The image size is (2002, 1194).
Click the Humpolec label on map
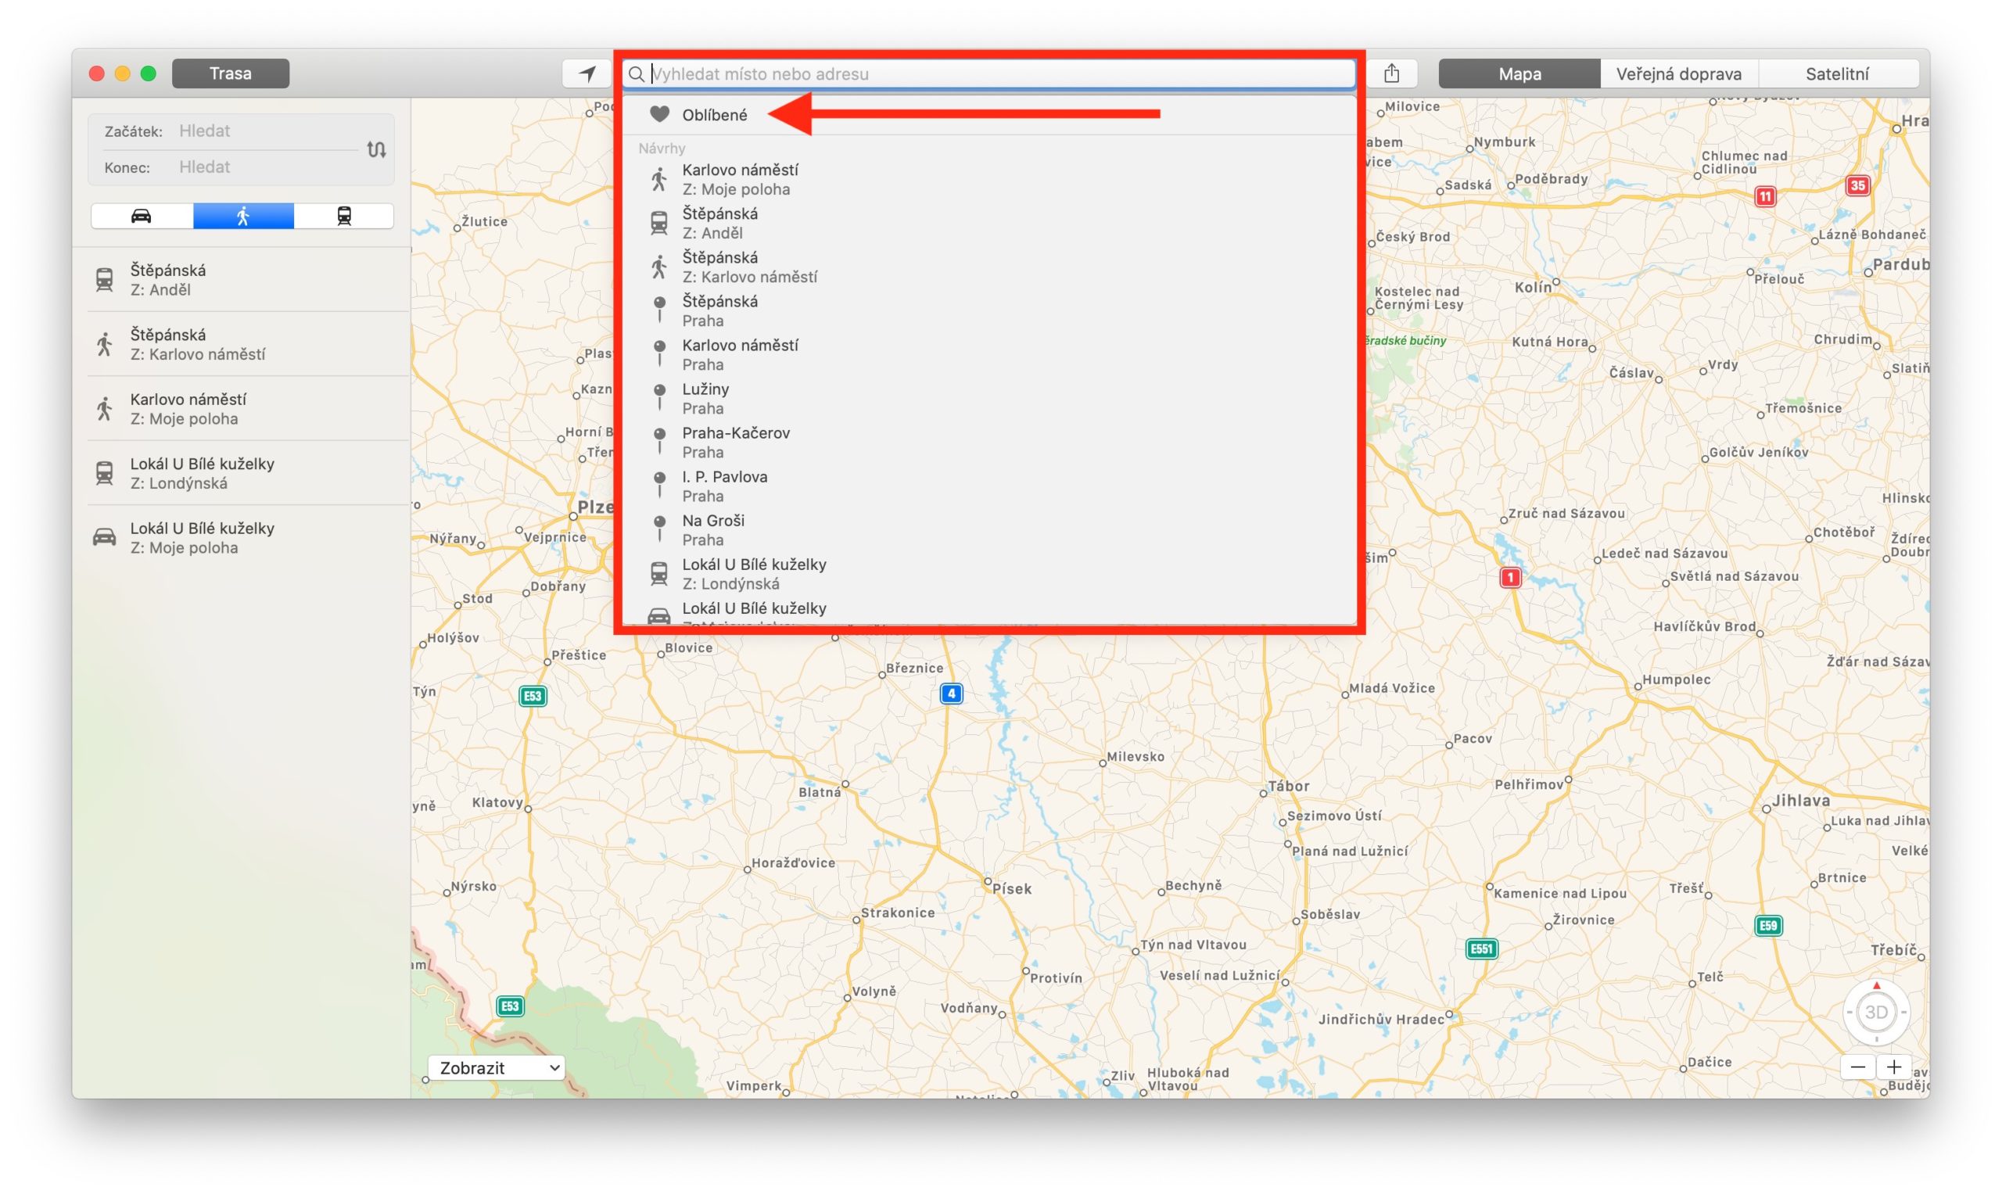click(x=1676, y=679)
